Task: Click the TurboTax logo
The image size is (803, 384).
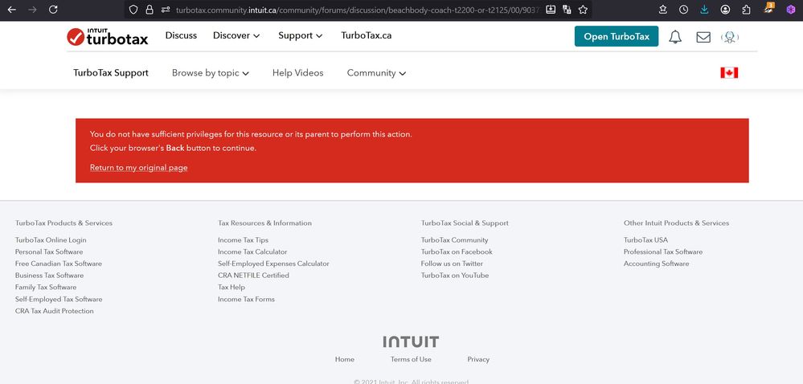Action: point(107,36)
